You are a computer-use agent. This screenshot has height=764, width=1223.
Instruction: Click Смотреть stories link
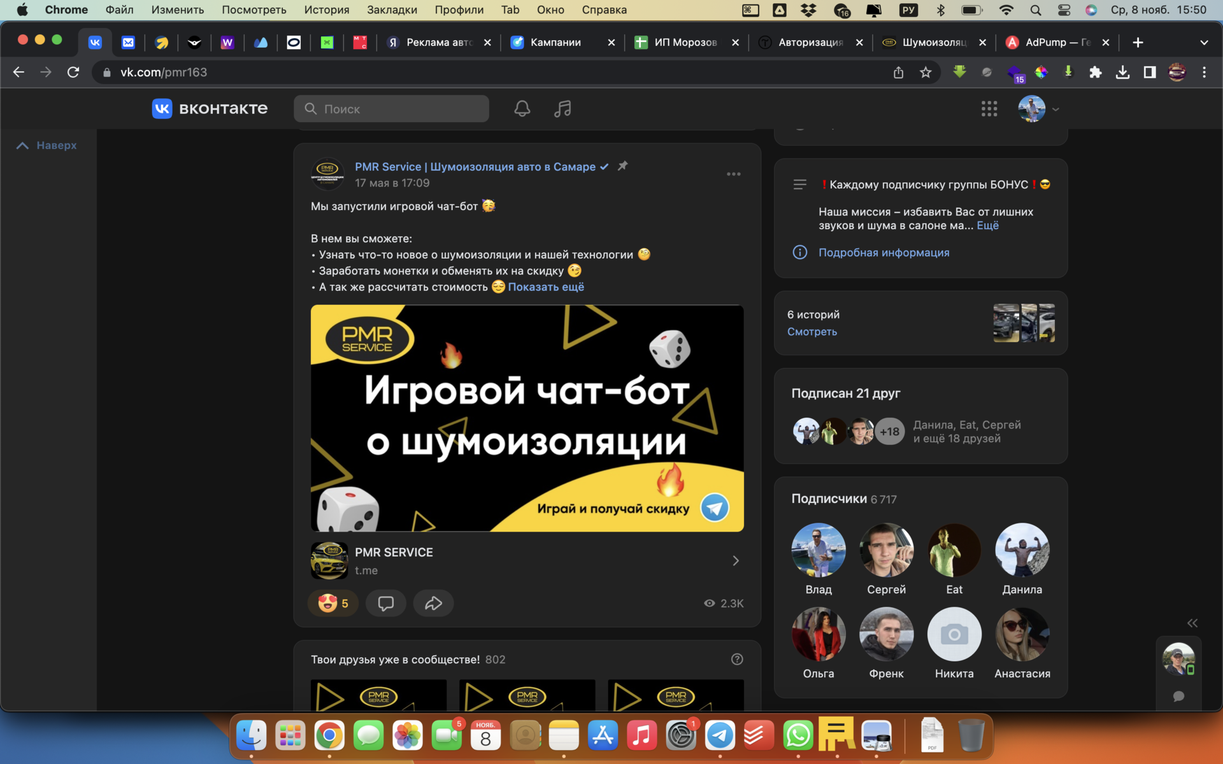[x=812, y=332]
